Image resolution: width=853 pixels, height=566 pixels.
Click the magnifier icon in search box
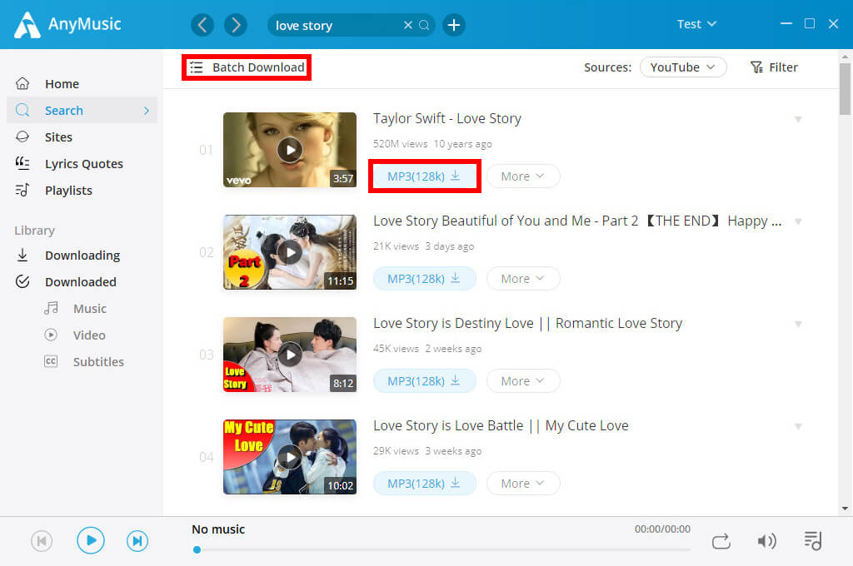point(424,25)
